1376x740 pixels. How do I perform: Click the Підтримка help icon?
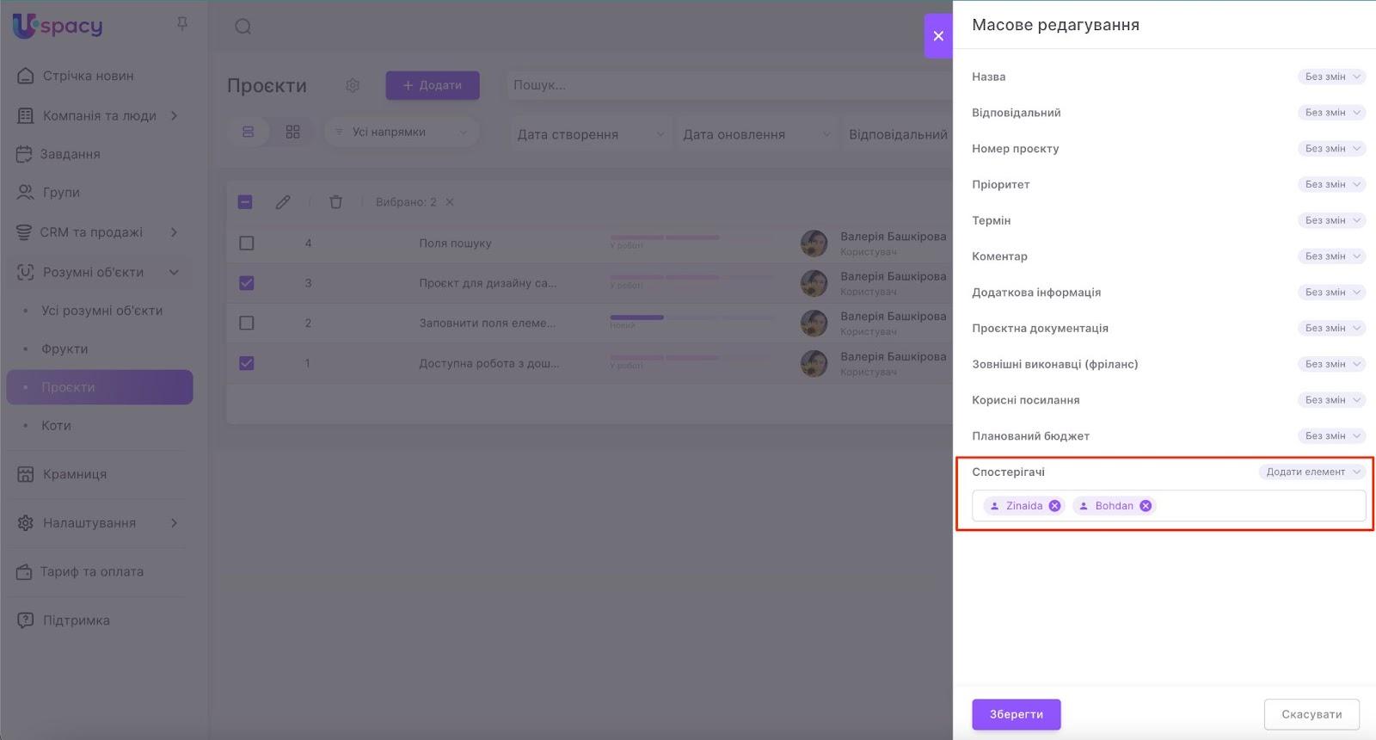(26, 620)
